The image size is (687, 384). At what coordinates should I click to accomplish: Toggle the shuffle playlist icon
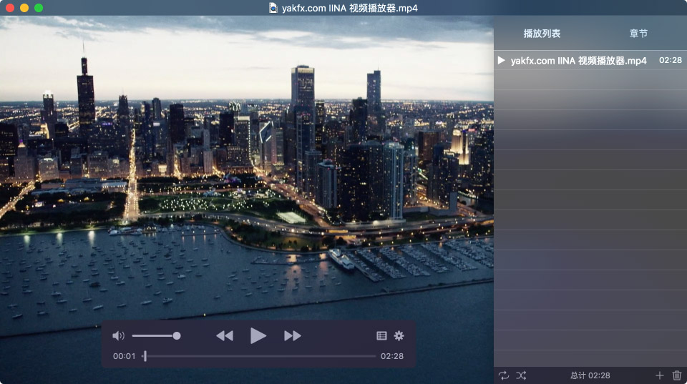[521, 375]
